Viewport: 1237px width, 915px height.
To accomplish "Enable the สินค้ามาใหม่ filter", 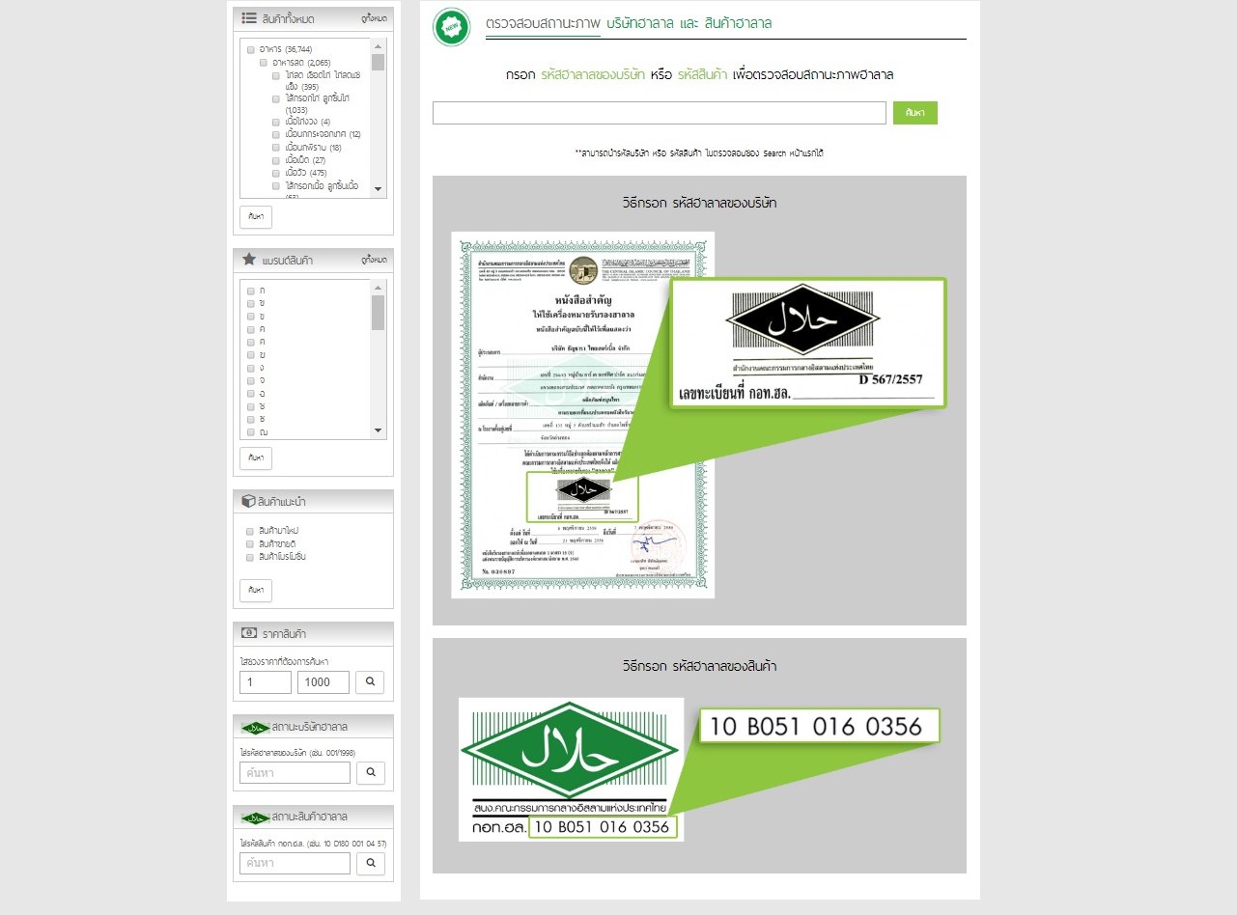I will click(x=251, y=532).
